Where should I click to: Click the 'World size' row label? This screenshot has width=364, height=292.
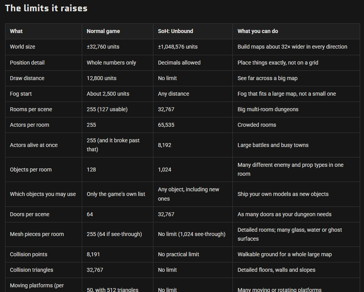23,47
